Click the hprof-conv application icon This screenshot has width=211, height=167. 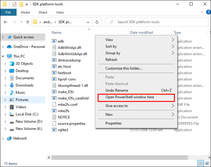54,79
